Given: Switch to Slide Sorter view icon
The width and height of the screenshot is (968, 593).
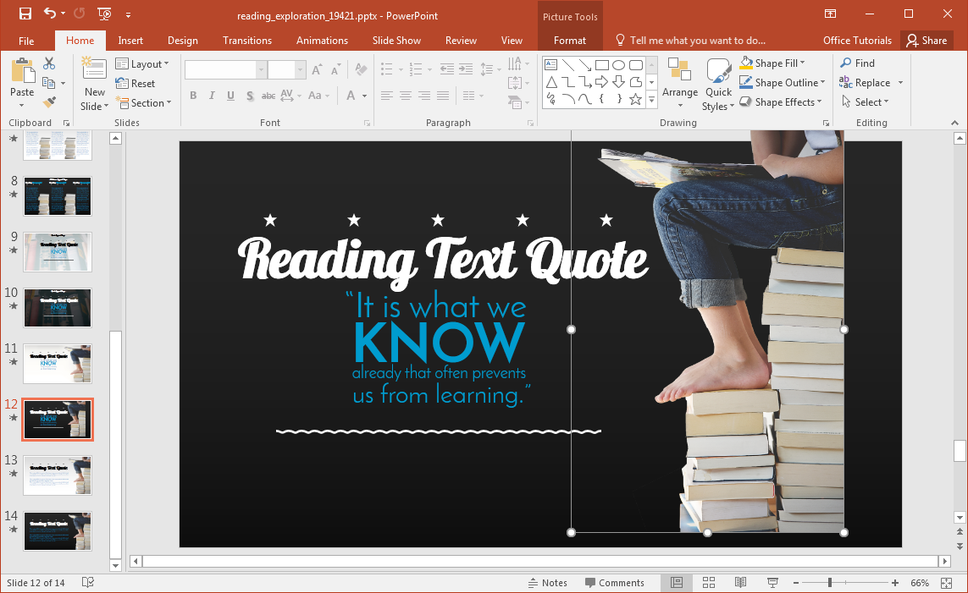Looking at the screenshot, I should [x=709, y=583].
